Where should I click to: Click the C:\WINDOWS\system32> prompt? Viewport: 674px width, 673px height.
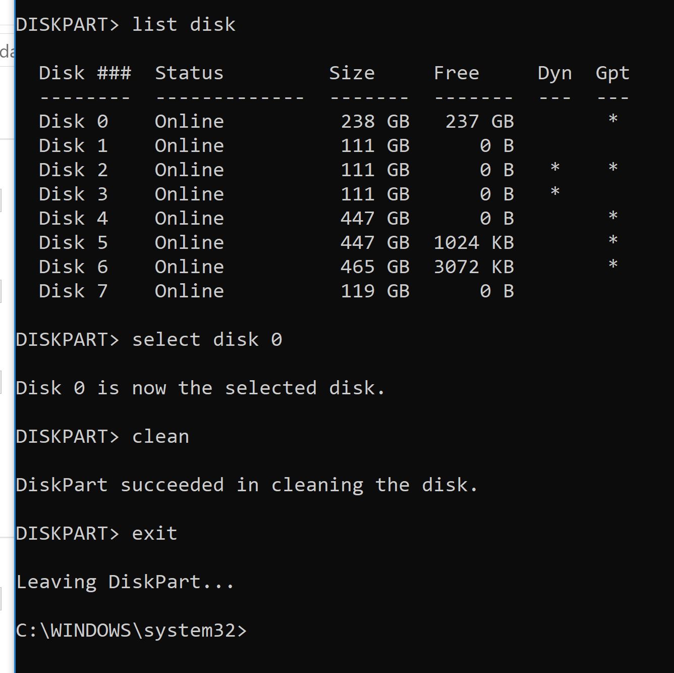coord(131,630)
